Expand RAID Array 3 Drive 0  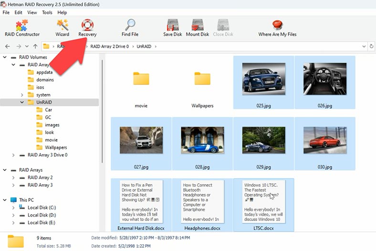click(x=13, y=155)
